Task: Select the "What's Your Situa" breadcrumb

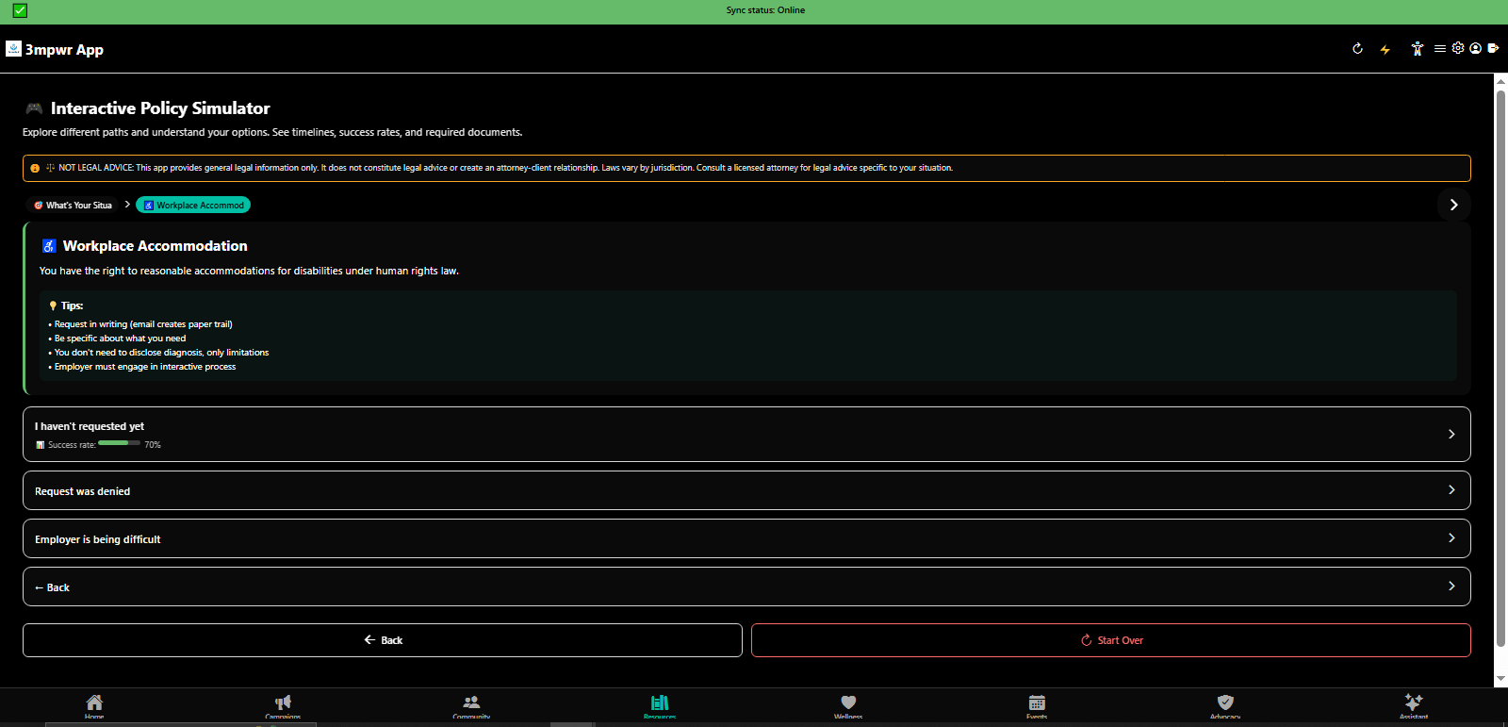Action: 73,205
